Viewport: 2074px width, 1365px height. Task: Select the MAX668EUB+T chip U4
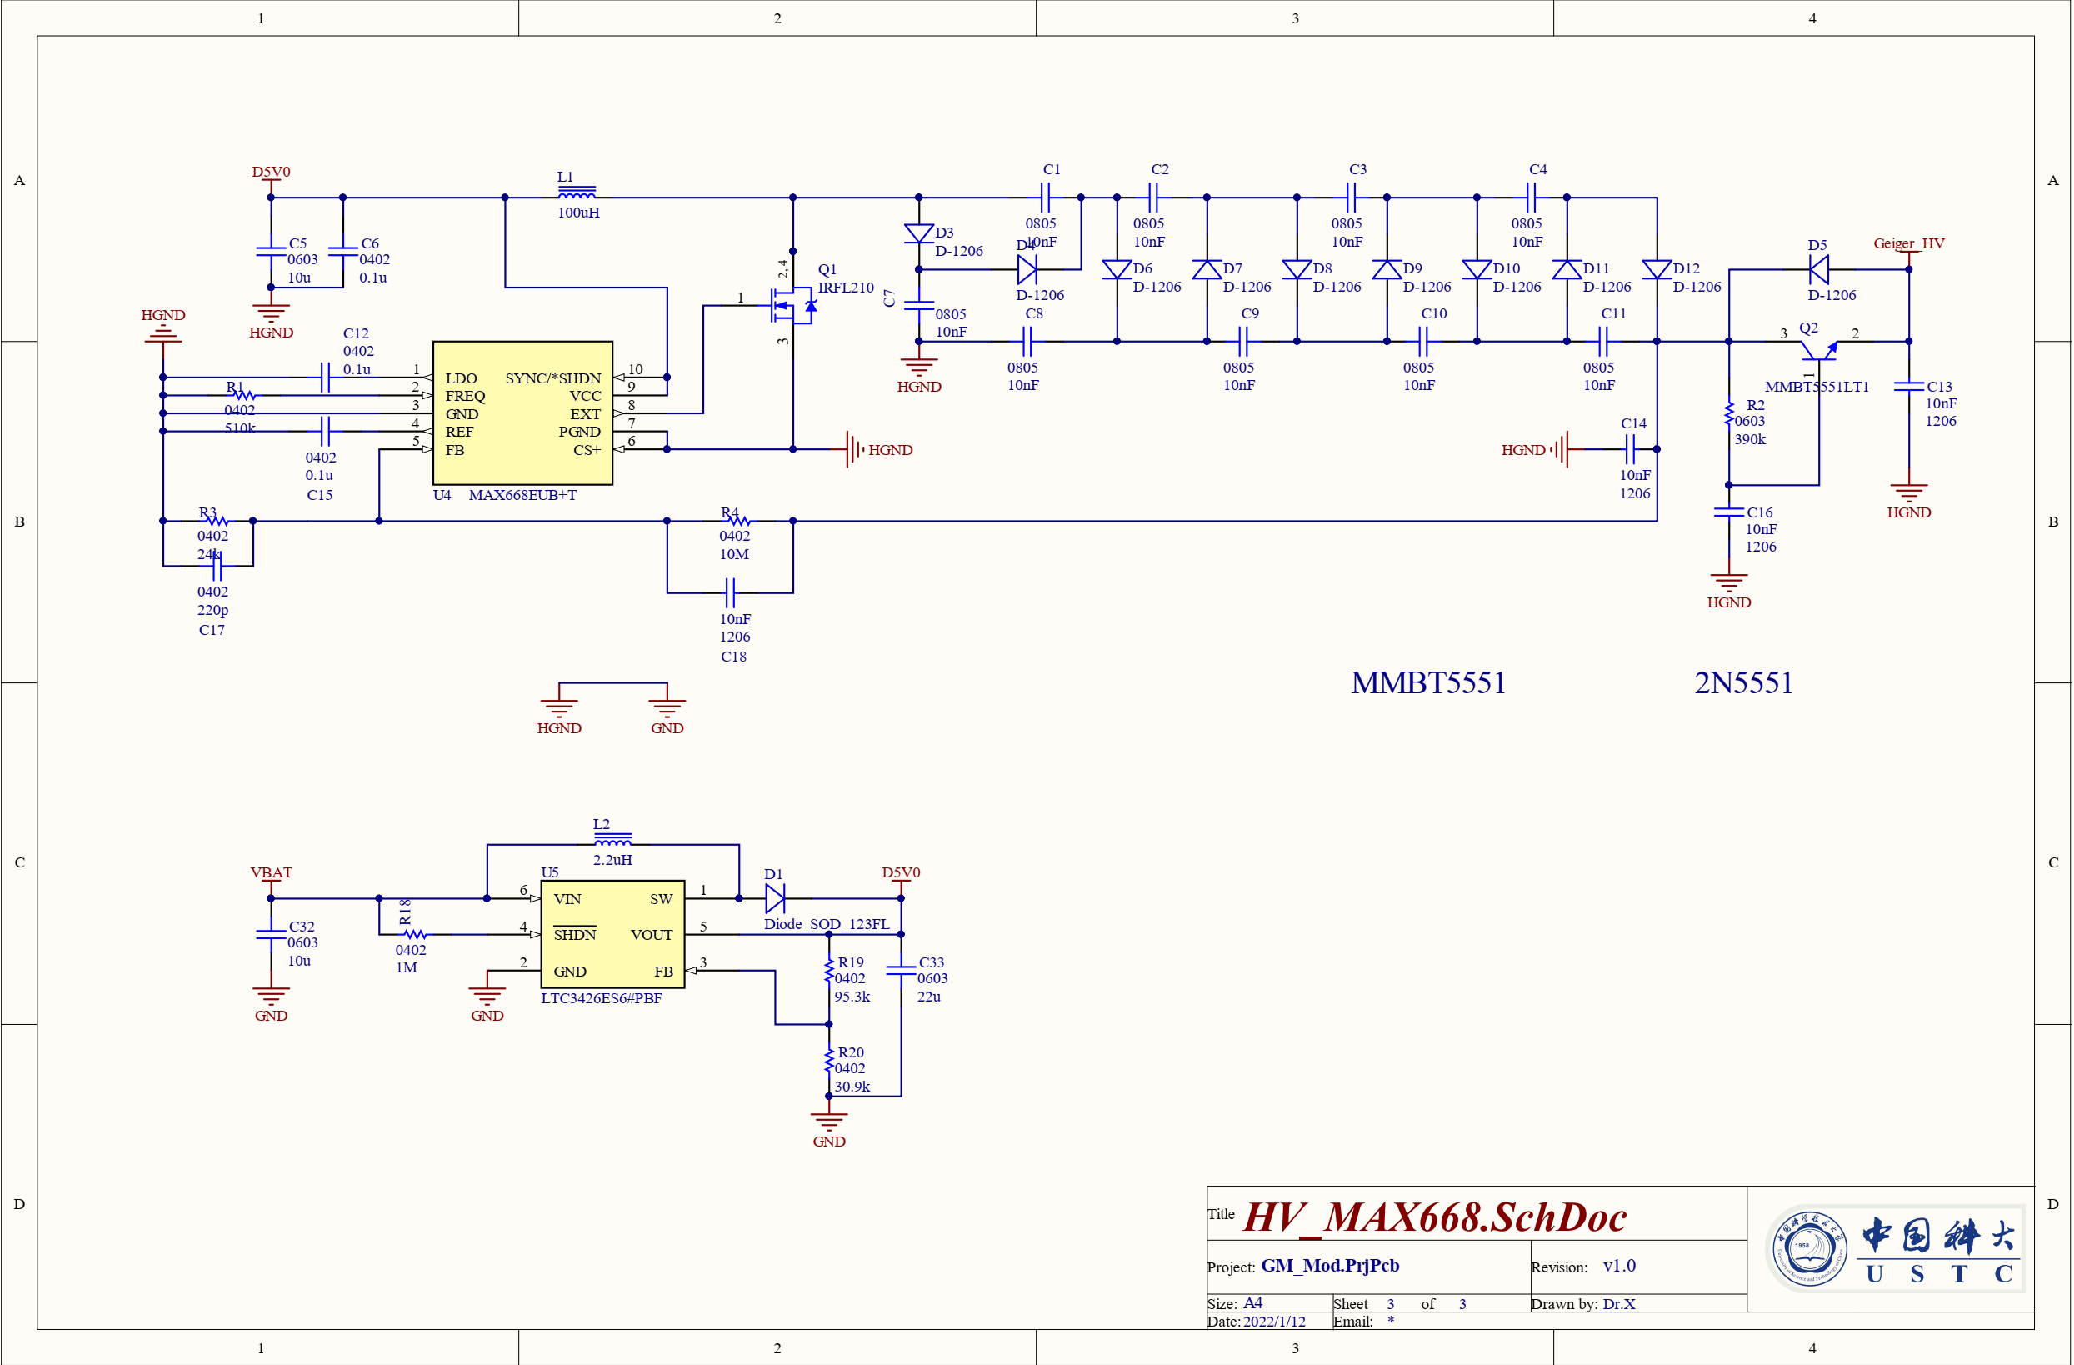(x=522, y=412)
